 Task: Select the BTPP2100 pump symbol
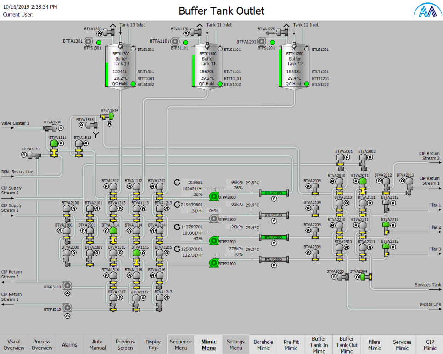pos(214,218)
